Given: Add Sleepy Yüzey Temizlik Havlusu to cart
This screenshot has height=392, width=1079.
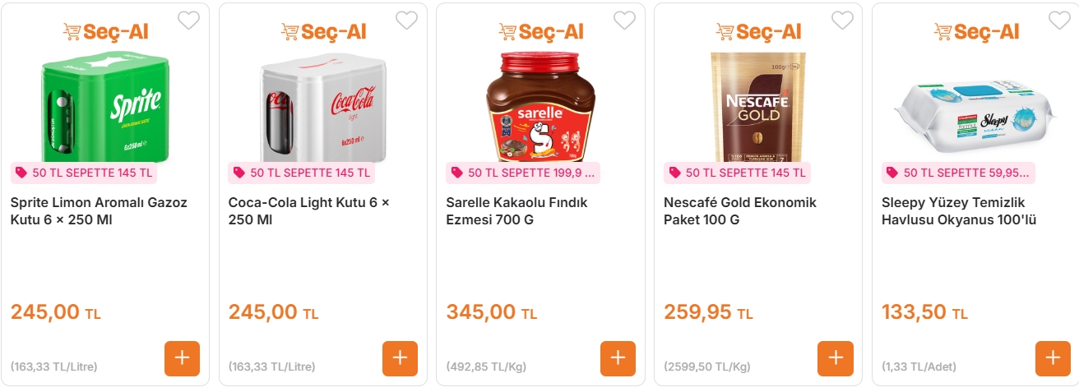Looking at the screenshot, I should [x=1053, y=358].
